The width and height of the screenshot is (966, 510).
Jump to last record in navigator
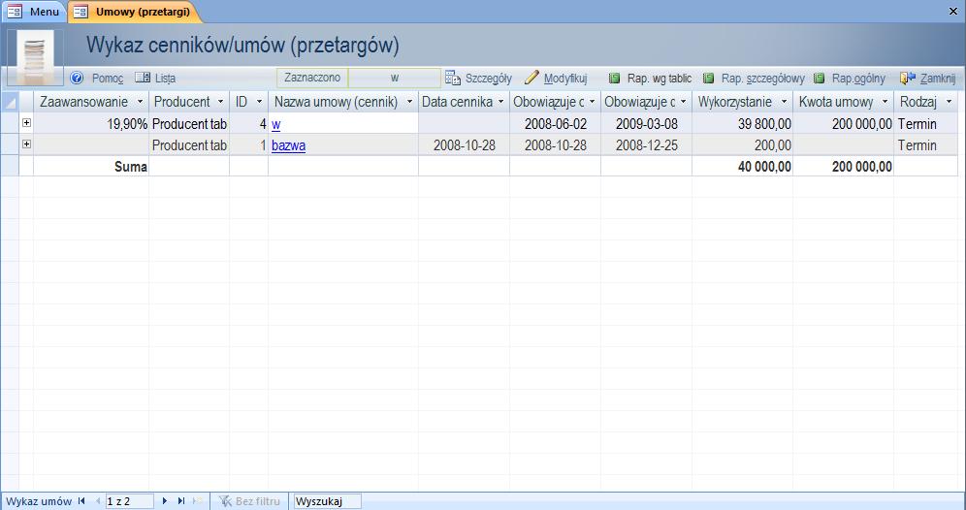click(181, 501)
